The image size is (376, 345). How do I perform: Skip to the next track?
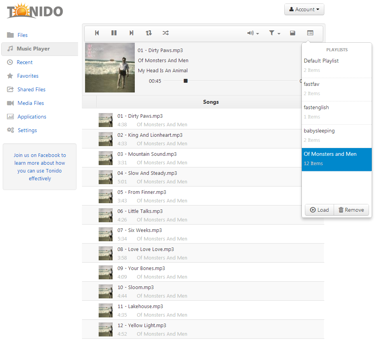[131, 33]
